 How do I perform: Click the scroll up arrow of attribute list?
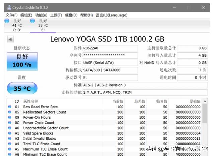[x=205, y=101]
